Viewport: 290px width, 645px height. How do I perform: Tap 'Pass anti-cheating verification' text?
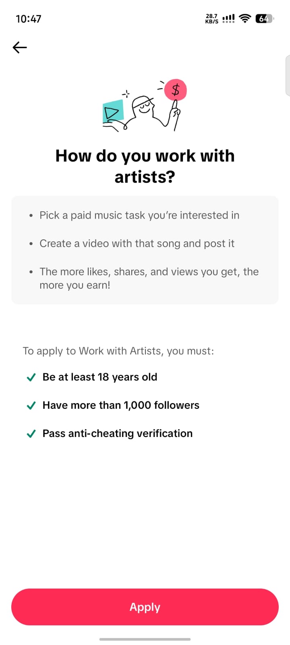(118, 433)
